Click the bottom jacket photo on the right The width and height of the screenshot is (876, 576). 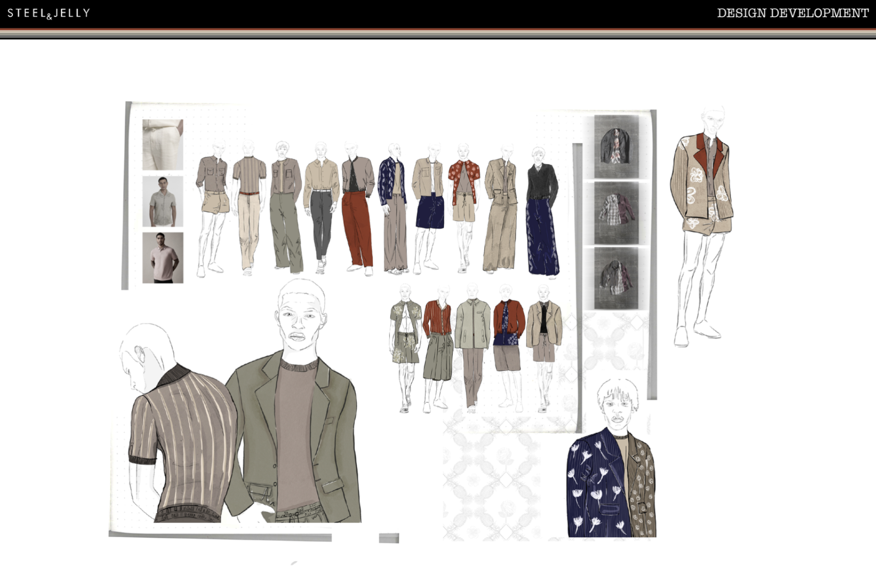(x=616, y=278)
